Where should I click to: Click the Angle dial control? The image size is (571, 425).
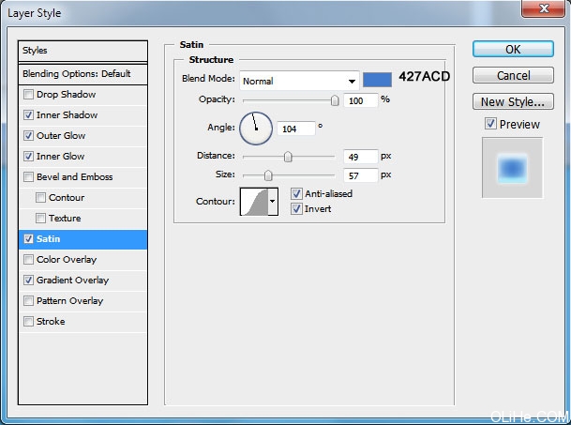(x=256, y=128)
